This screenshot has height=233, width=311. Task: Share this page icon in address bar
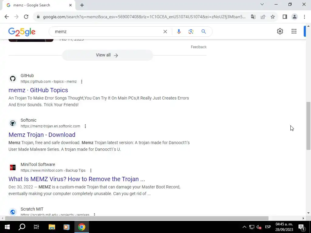(263, 17)
